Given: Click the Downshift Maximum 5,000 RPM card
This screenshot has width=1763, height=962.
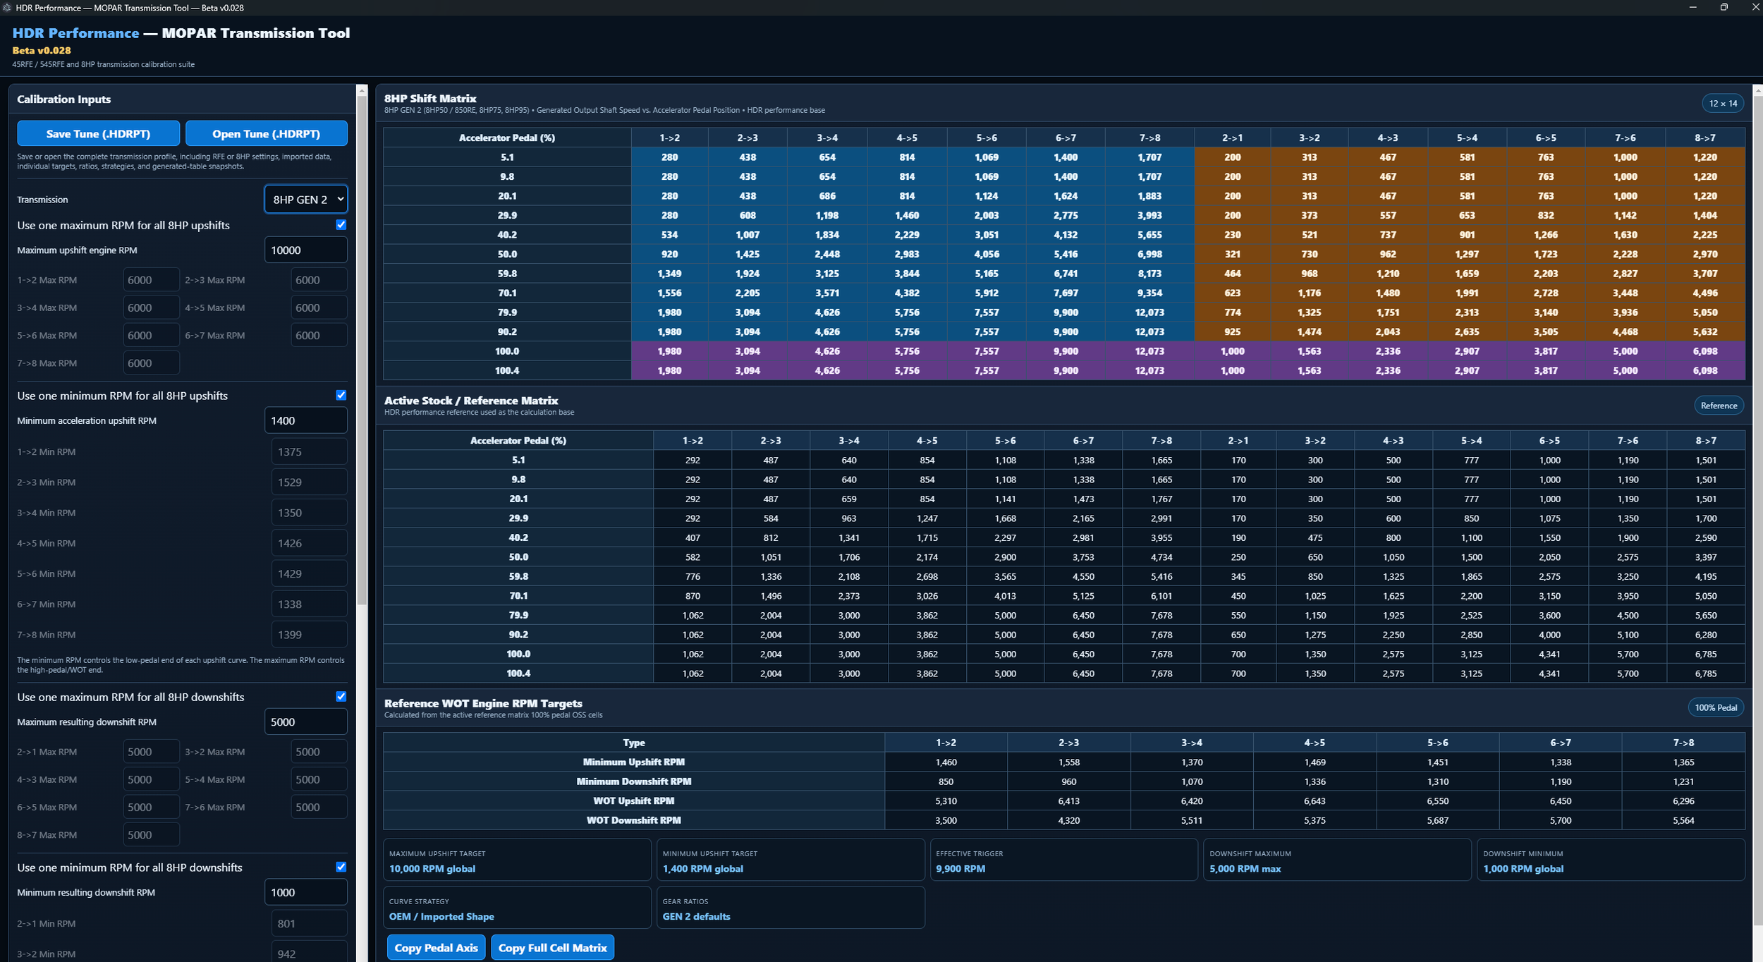Looking at the screenshot, I should tap(1337, 860).
